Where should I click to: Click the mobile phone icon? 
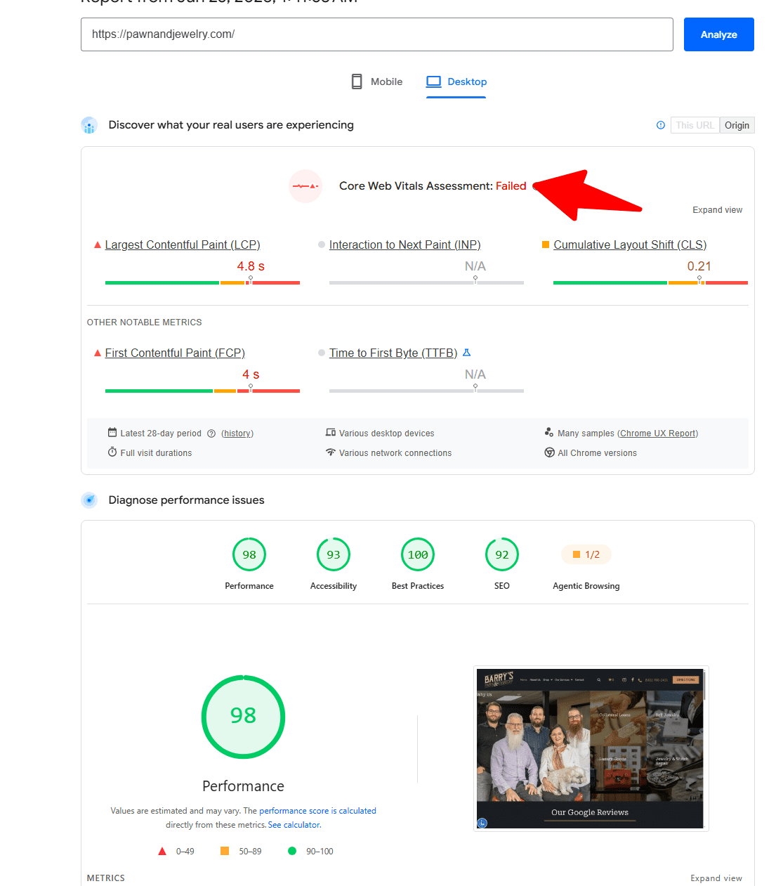(x=357, y=82)
